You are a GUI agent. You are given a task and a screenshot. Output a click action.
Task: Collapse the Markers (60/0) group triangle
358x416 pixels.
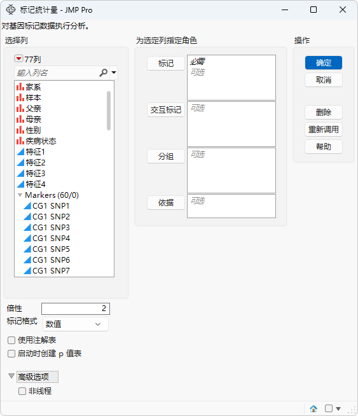[x=20, y=195]
